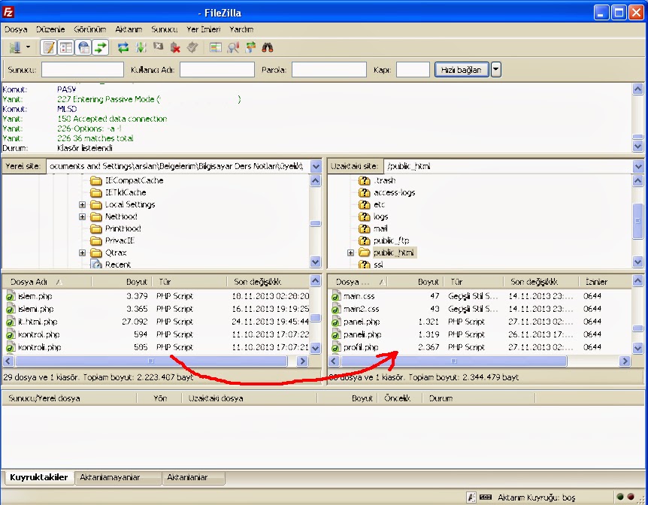
Task: Open the Uzaktaki site path dropdown
Action: 638,166
